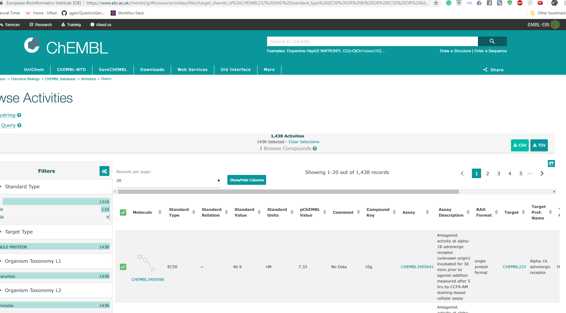Open the Filters settings gear button
This screenshot has width=566, height=313.
click(x=104, y=171)
